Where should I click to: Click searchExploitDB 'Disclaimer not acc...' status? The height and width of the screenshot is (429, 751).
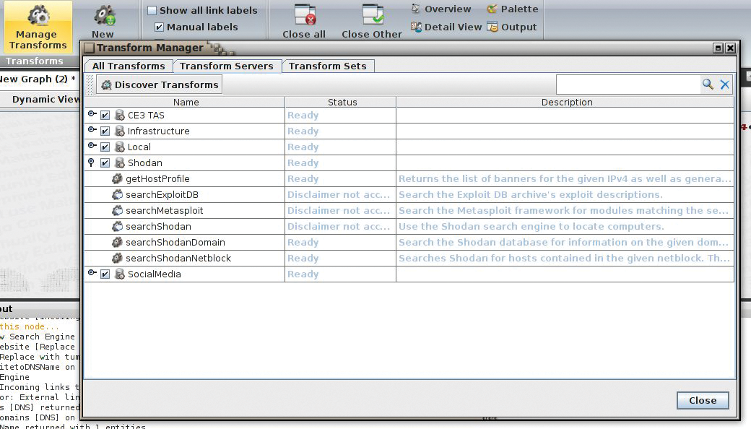point(339,195)
